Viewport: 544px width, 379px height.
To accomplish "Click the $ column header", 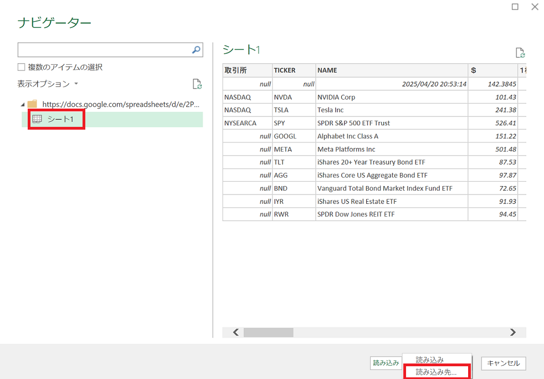I will pos(492,70).
